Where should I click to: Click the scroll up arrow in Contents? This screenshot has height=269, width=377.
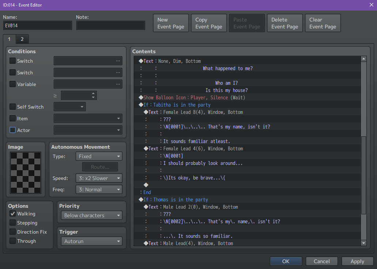363,59
